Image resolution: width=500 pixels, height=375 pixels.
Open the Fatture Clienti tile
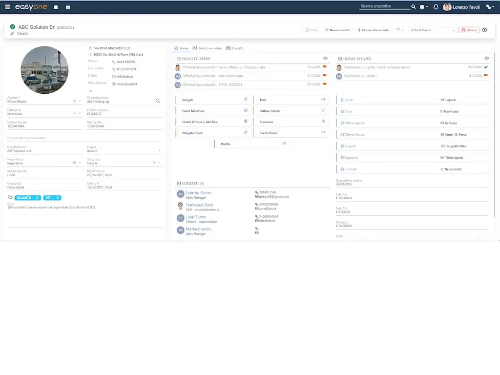pyautogui.click(x=290, y=111)
